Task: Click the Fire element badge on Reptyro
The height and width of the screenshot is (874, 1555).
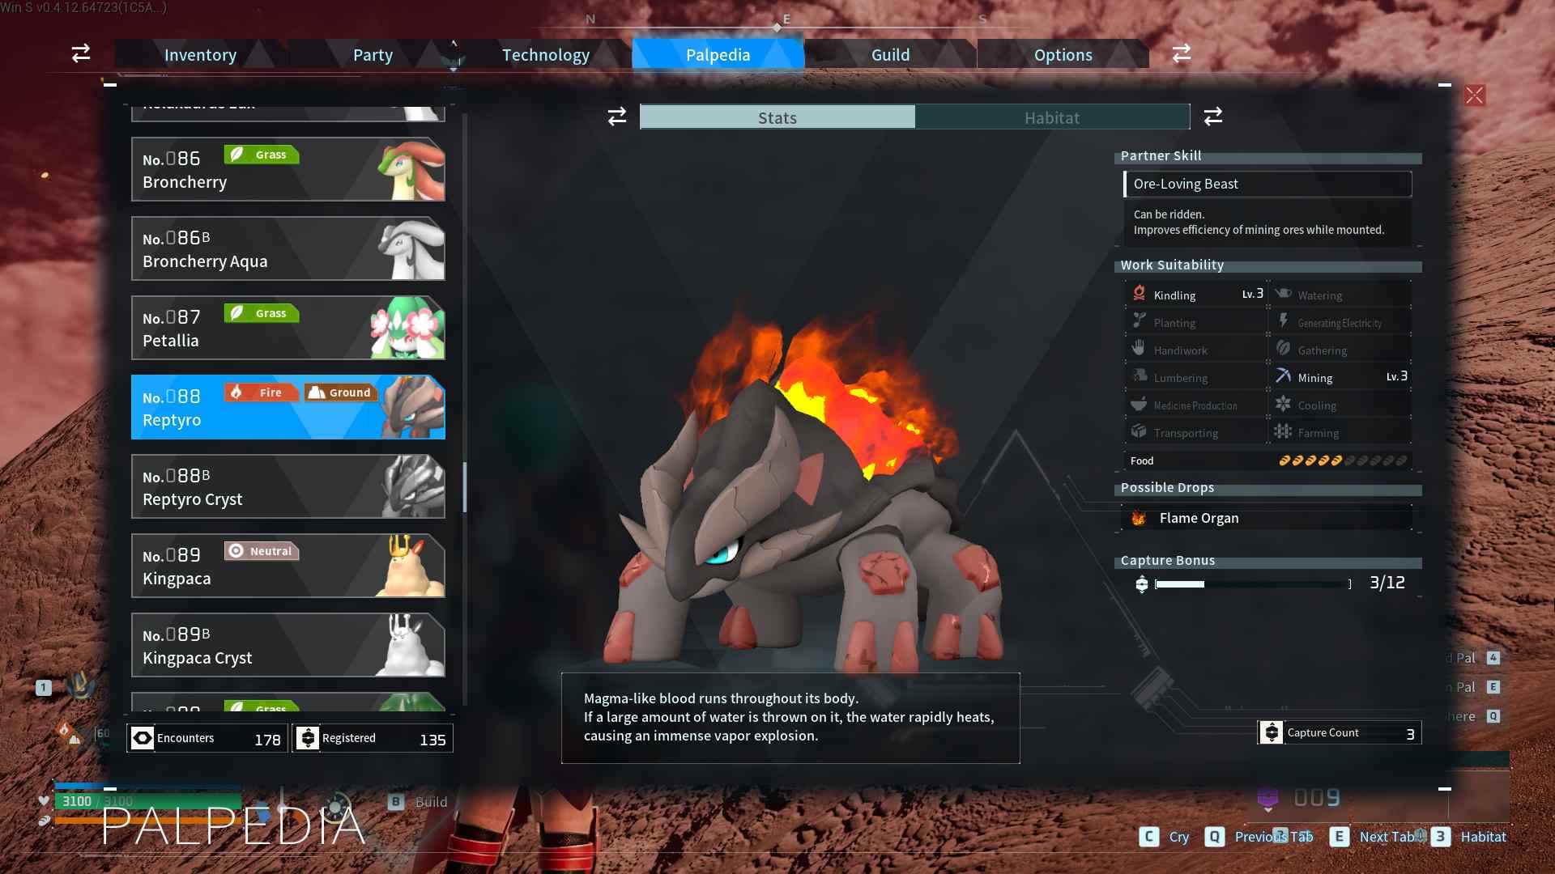Action: pyautogui.click(x=262, y=392)
